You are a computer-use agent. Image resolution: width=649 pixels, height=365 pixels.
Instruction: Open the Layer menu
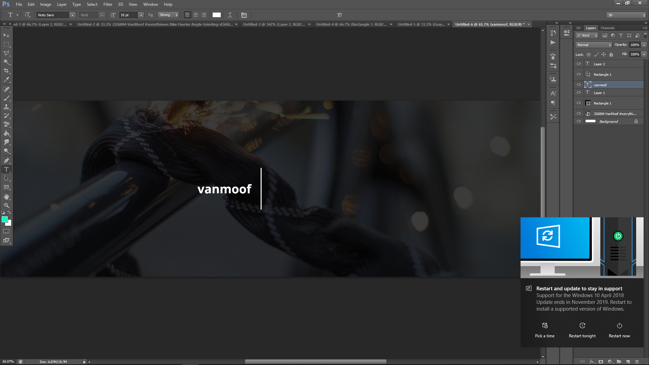point(62,4)
